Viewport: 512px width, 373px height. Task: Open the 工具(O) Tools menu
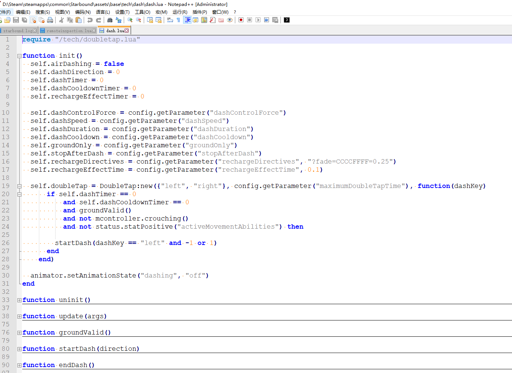point(142,12)
